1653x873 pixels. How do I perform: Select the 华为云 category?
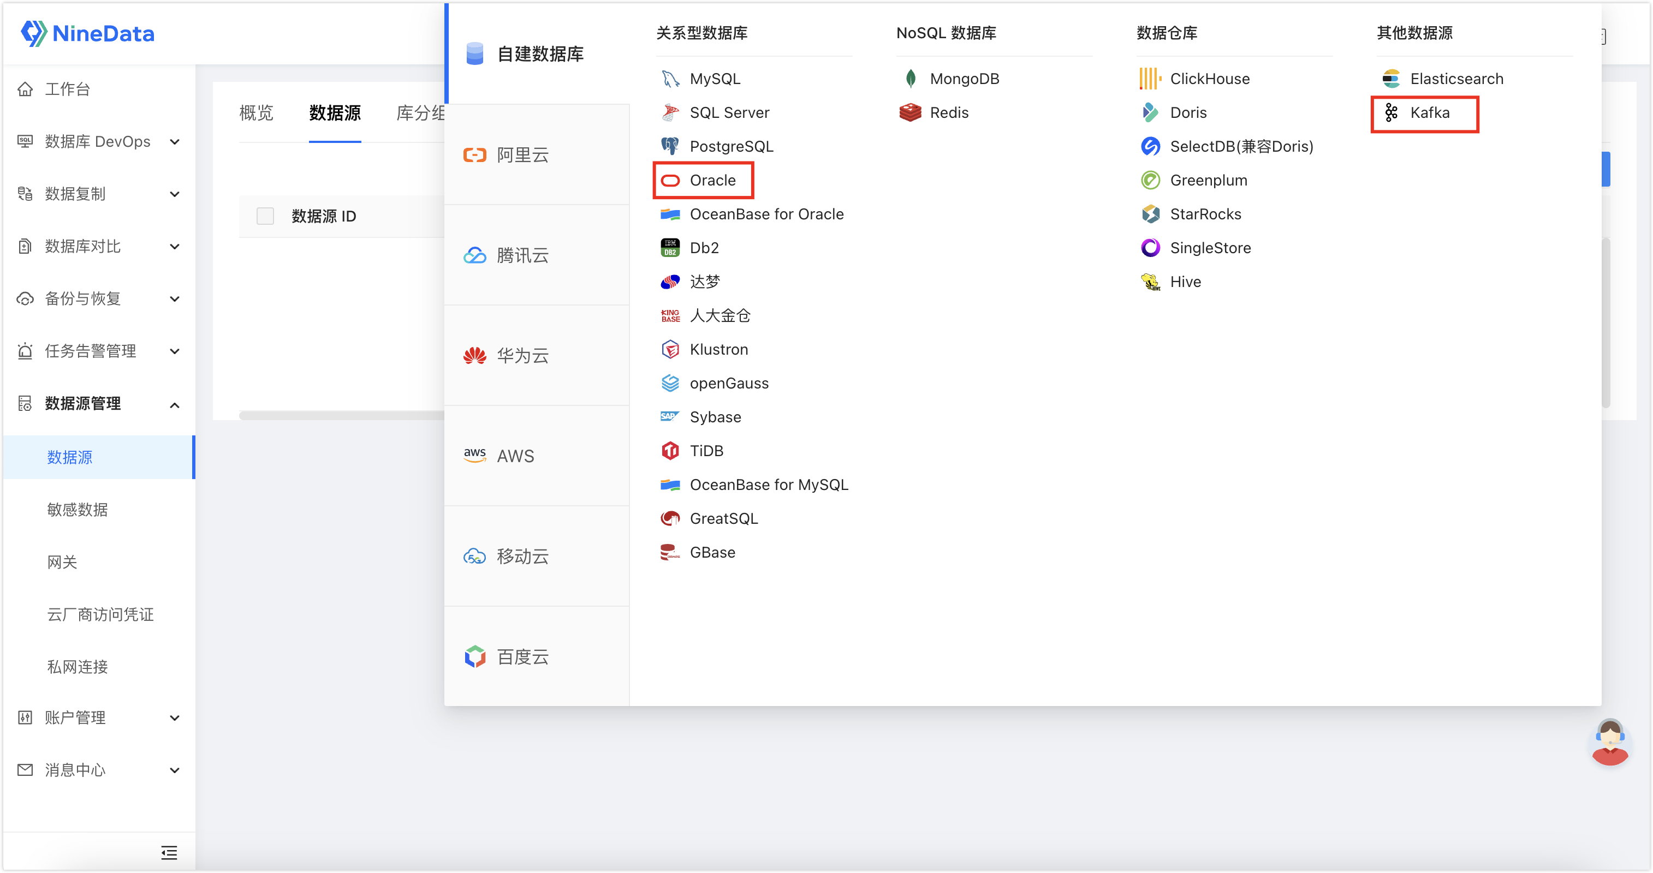click(x=537, y=356)
